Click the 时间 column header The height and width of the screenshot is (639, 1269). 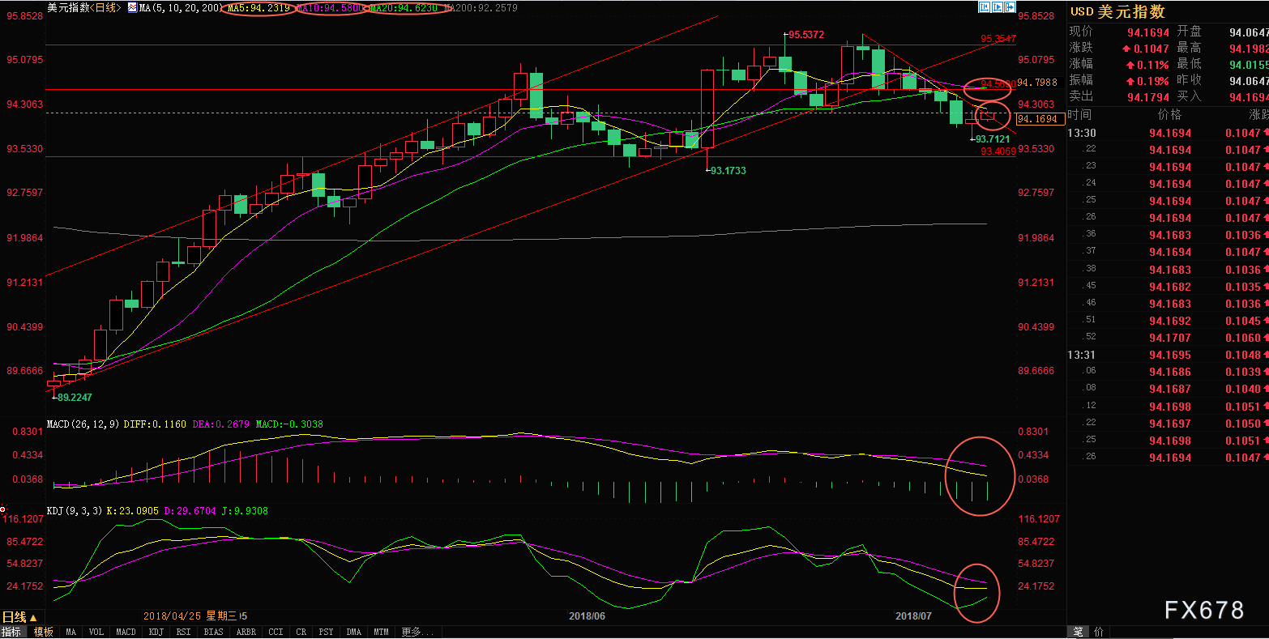point(1079,115)
